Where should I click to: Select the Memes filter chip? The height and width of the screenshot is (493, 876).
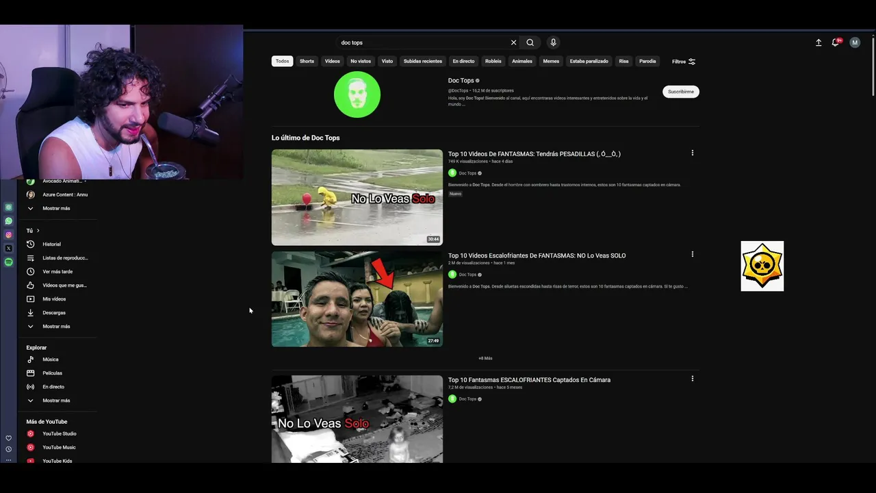pyautogui.click(x=551, y=62)
